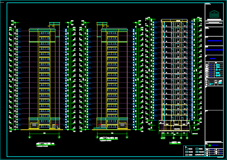Viewport: 227px width, 160px height.
Task: Click the empty cyan-outlined legend swatch
Action: coord(187,149)
